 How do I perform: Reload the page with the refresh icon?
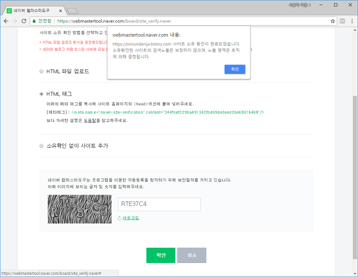tap(23, 21)
